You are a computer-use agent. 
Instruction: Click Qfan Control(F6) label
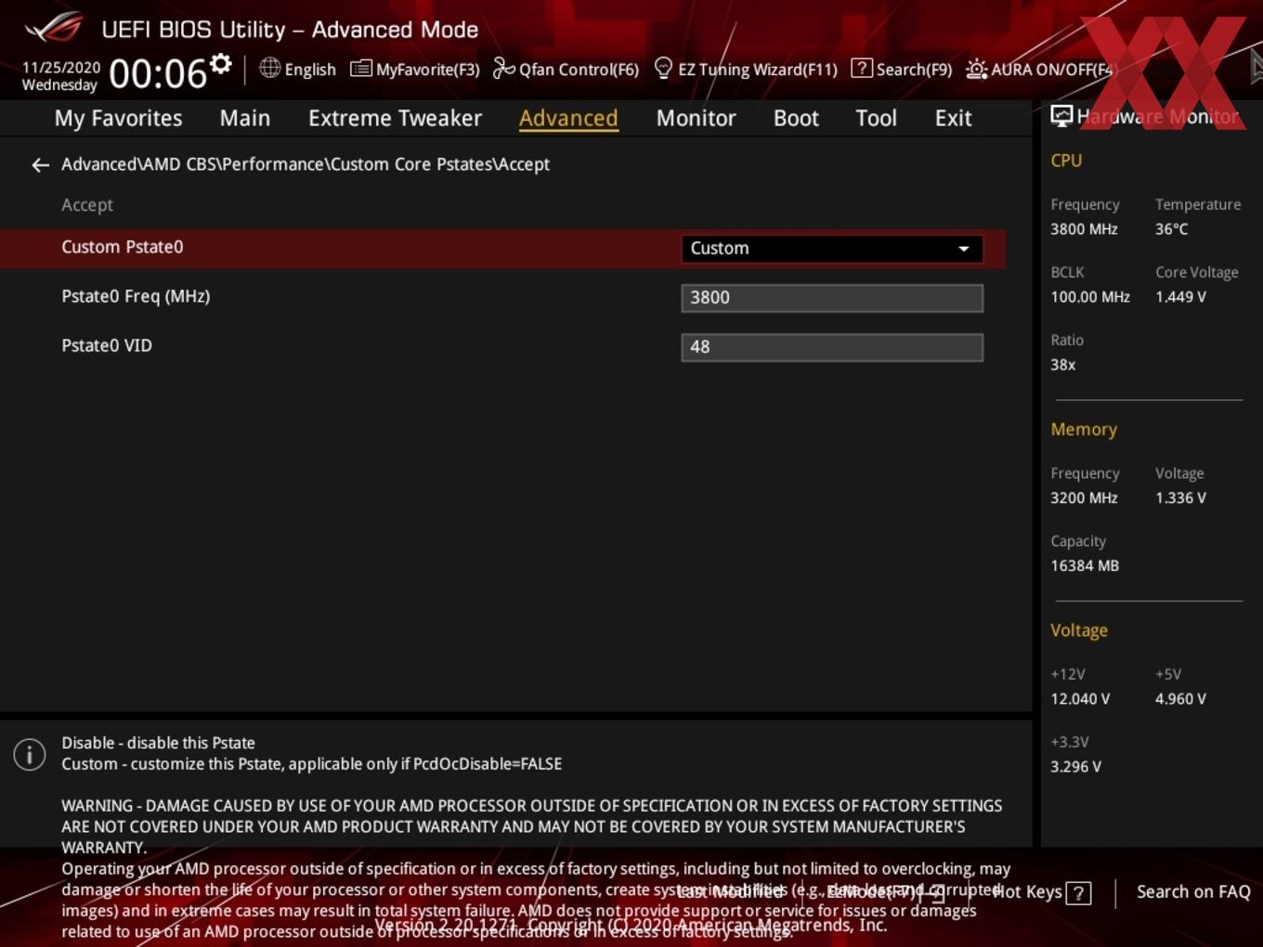[579, 70]
